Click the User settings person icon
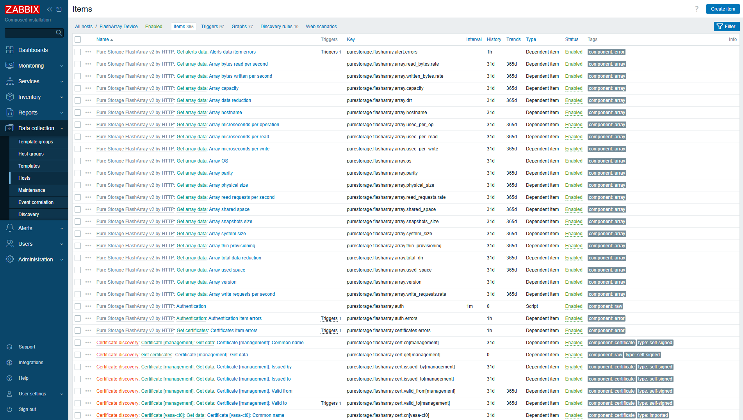The width and height of the screenshot is (743, 420). coord(9,394)
